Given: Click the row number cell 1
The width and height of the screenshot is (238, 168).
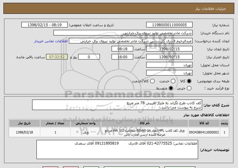Looking at the screenshot, I should (224, 132).
